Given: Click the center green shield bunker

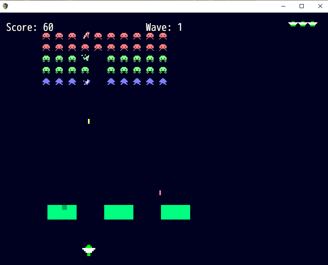Looking at the screenshot, I should pos(119,212).
